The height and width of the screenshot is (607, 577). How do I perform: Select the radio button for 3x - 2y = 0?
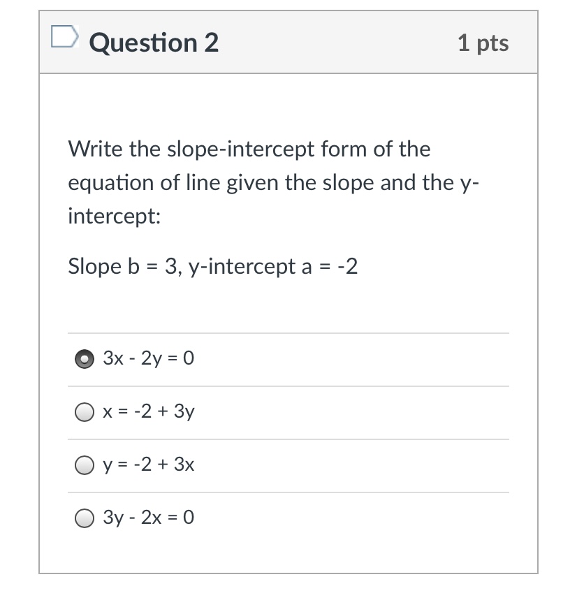(85, 359)
